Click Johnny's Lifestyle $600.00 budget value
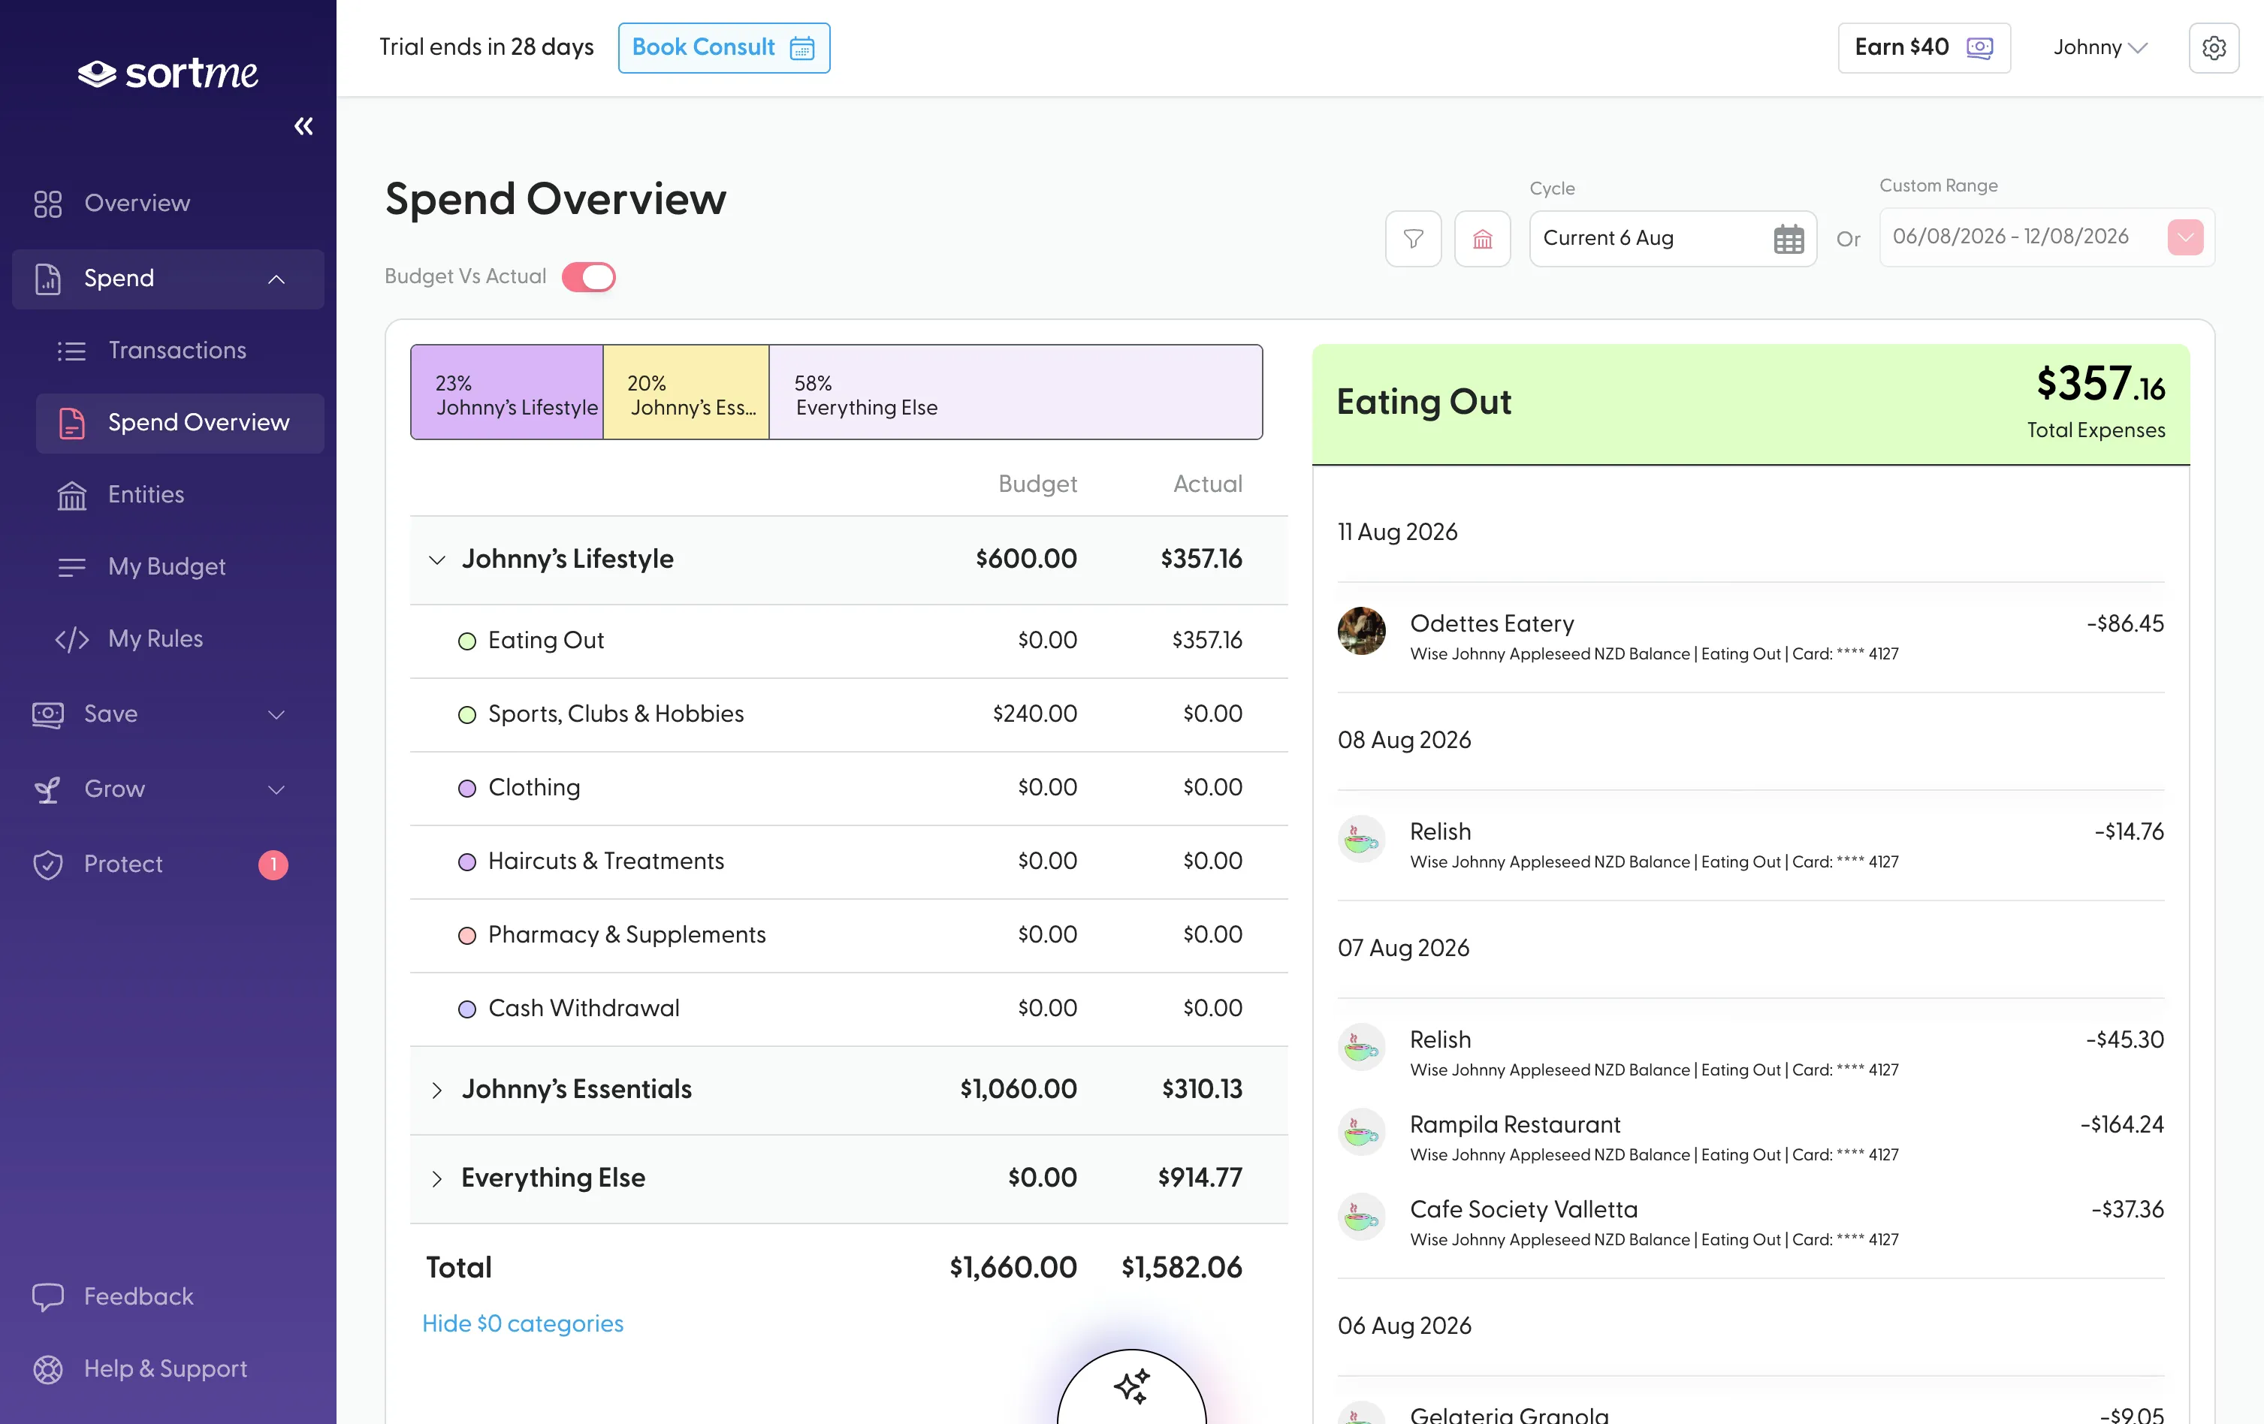Image resolution: width=2264 pixels, height=1424 pixels. pyautogui.click(x=1026, y=560)
